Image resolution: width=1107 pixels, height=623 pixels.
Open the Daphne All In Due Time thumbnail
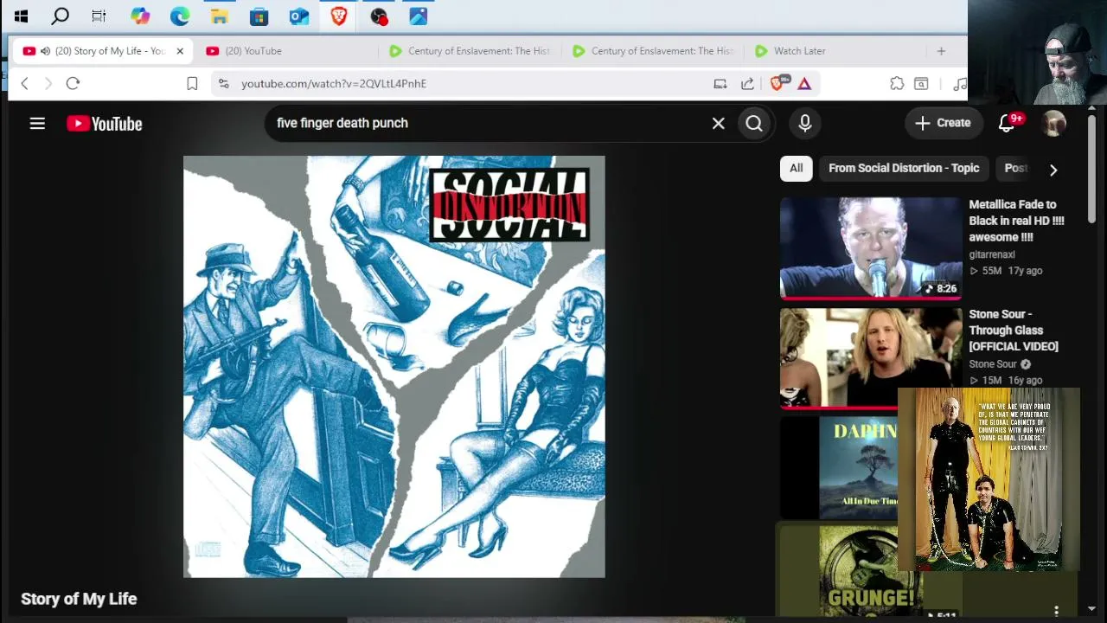pos(839,467)
